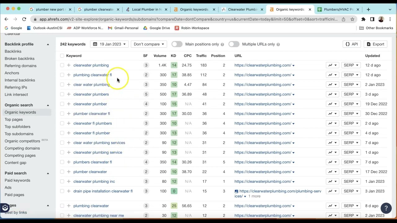Viewport: 397px width, 223px height.
Task: Collapse the Paid search section
Action: [48, 173]
